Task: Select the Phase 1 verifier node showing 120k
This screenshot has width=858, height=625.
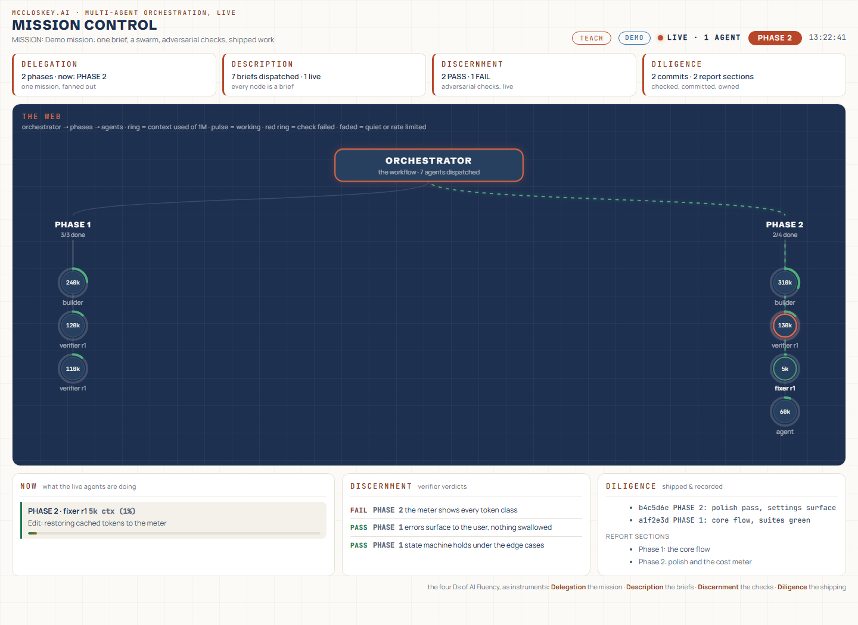Action: click(x=73, y=326)
